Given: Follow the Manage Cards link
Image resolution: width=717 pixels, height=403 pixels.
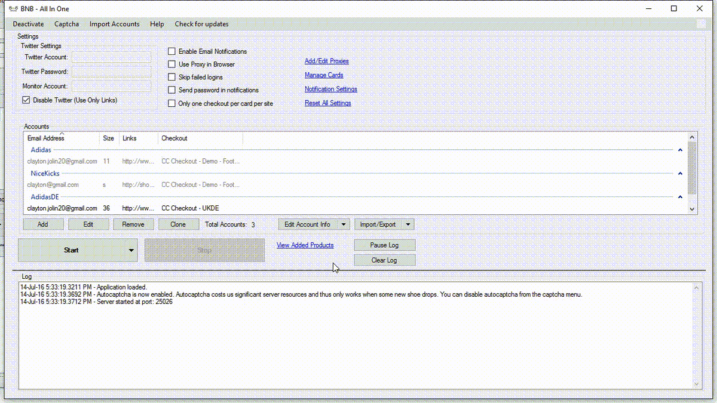Looking at the screenshot, I should 324,75.
